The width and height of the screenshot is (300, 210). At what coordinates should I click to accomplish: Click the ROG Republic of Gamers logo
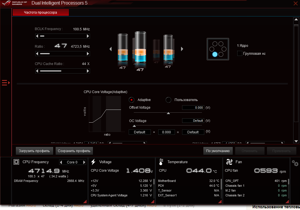tap(15, 3)
